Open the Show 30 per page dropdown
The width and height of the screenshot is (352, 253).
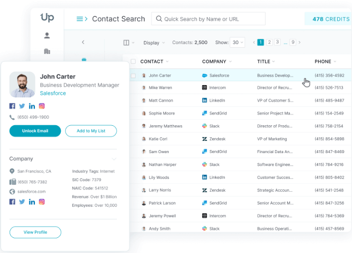click(x=238, y=42)
